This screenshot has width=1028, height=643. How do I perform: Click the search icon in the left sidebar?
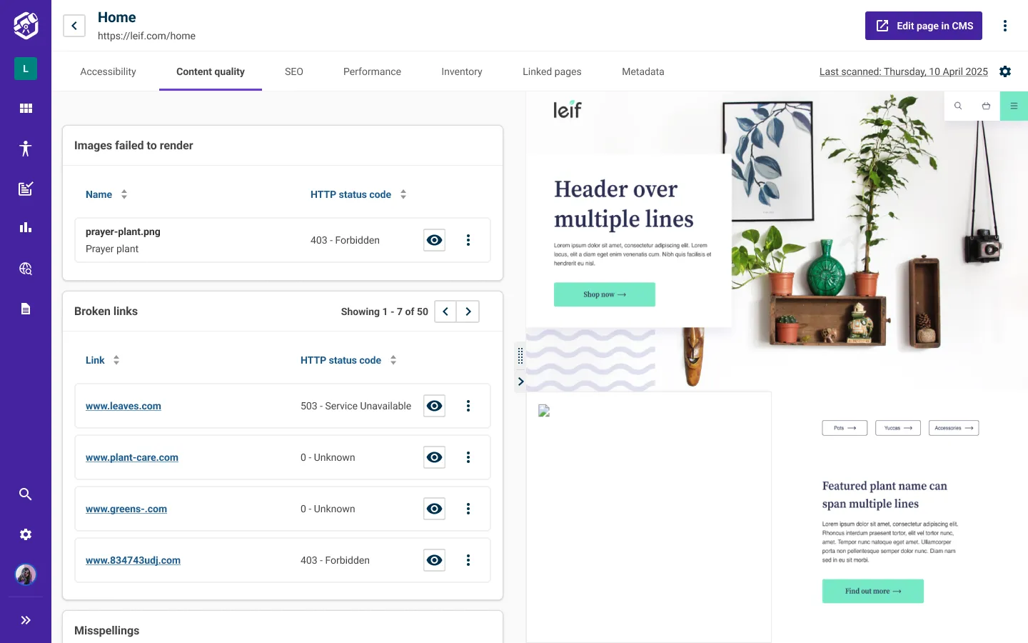click(x=26, y=494)
